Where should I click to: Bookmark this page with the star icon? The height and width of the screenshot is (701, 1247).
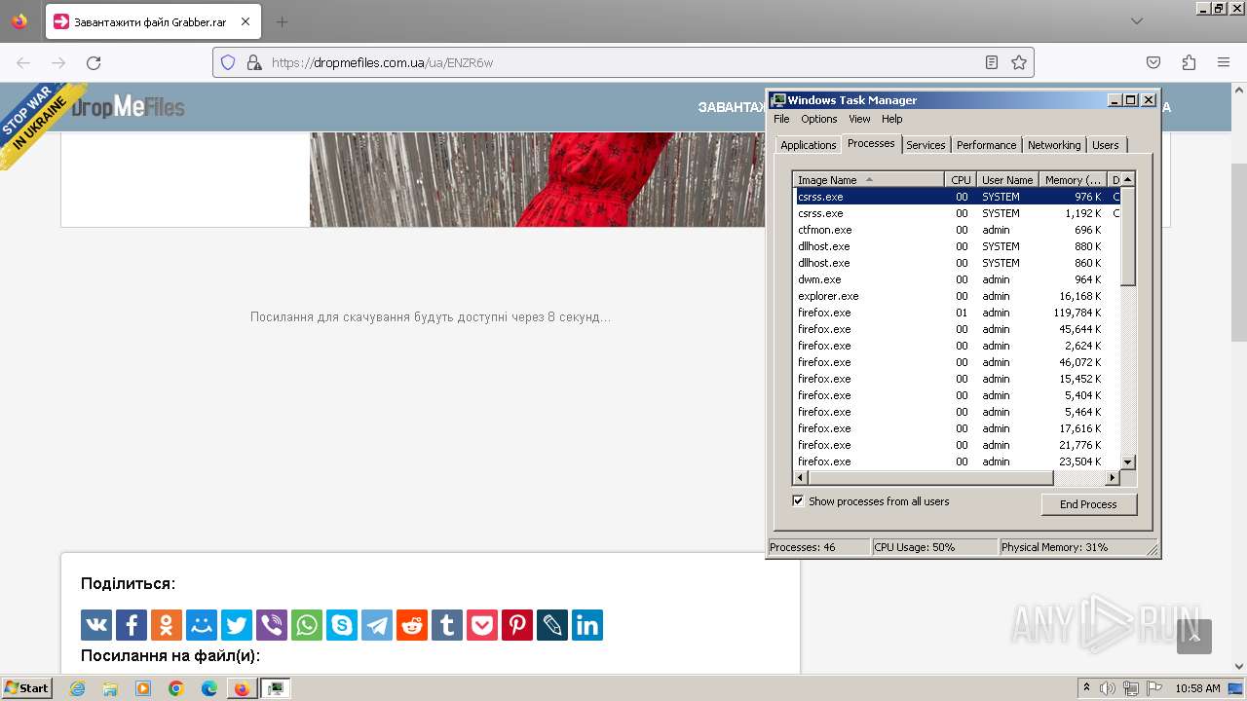point(1019,62)
